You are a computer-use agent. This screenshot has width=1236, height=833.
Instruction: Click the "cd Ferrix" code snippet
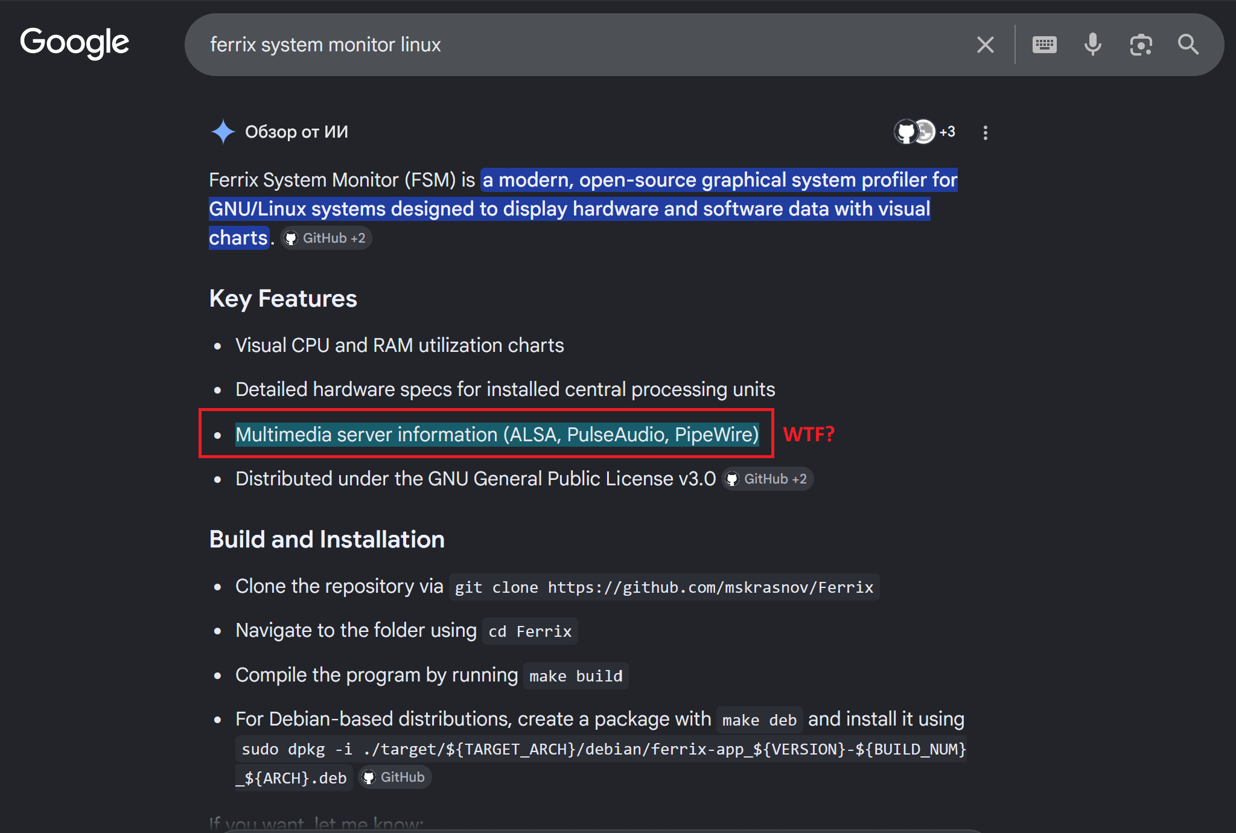[530, 631]
